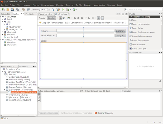Click the align bottom in row icon
163x124 pixels.
[89, 18]
